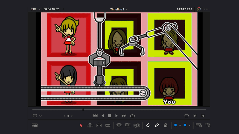This screenshot has width=239, height=134.
Task: Add a blue flag
Action: (175, 125)
